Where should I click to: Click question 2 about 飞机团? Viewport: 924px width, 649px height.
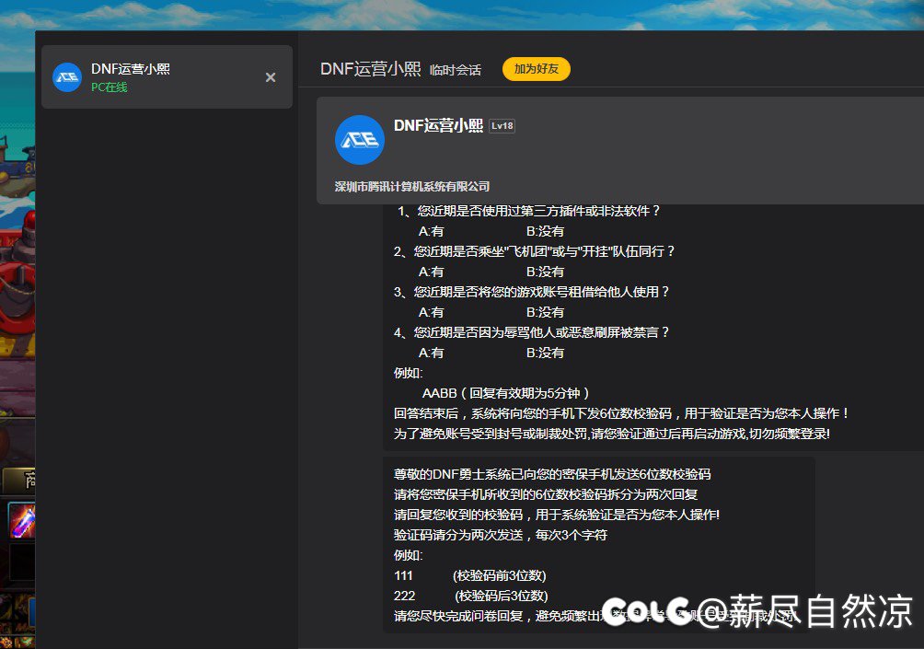pos(534,251)
